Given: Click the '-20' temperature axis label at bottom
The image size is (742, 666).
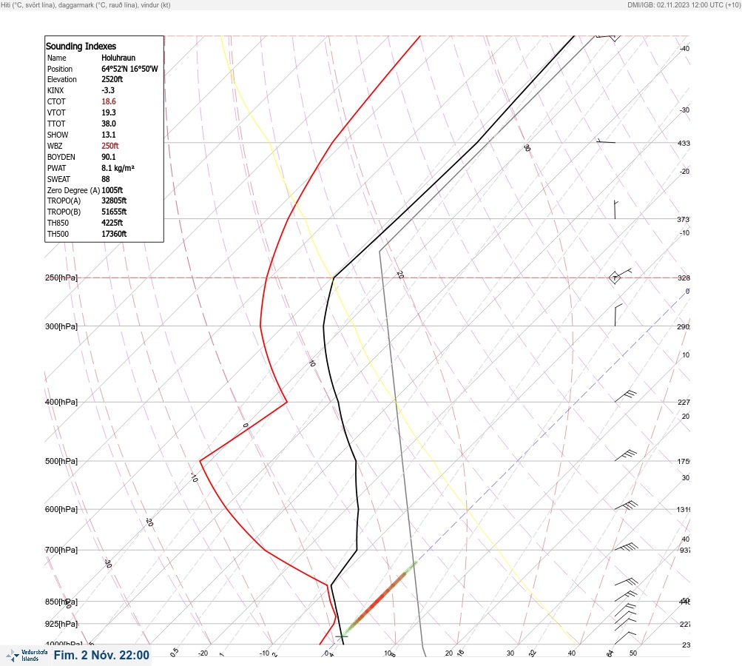Looking at the screenshot, I should tap(203, 653).
